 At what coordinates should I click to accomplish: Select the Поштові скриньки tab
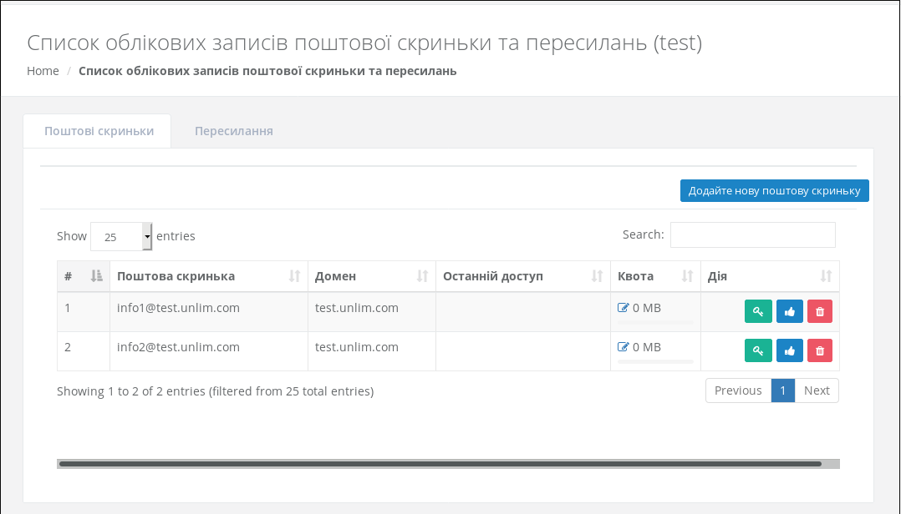point(99,131)
